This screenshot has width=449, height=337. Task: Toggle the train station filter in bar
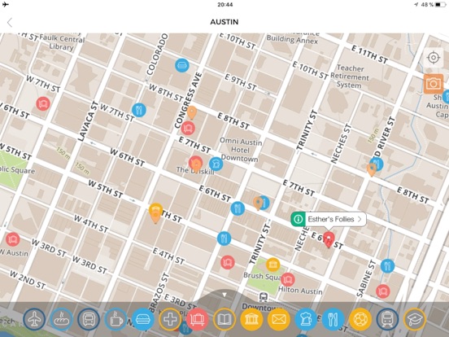point(387,319)
